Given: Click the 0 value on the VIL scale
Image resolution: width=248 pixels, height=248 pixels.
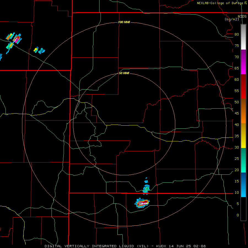Looking at the screenshot, I should tap(238, 215).
